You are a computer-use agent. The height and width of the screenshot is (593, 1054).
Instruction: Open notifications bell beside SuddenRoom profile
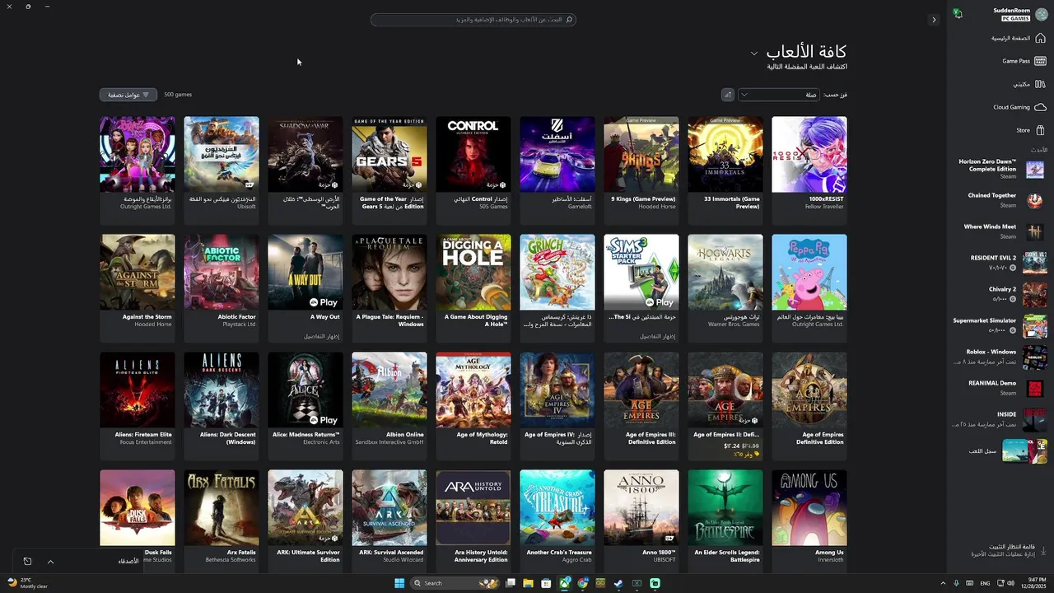(957, 13)
